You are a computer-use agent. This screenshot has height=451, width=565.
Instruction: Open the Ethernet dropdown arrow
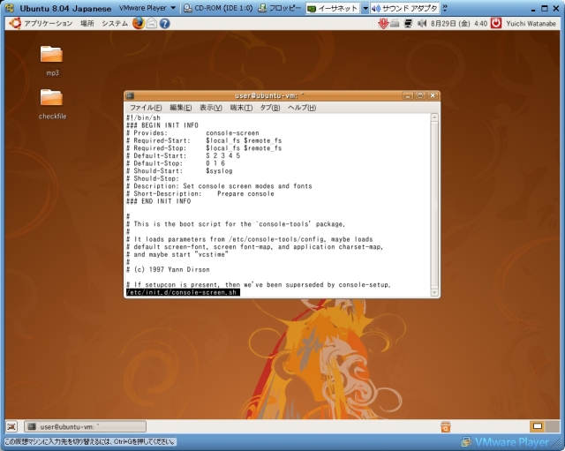(365, 8)
